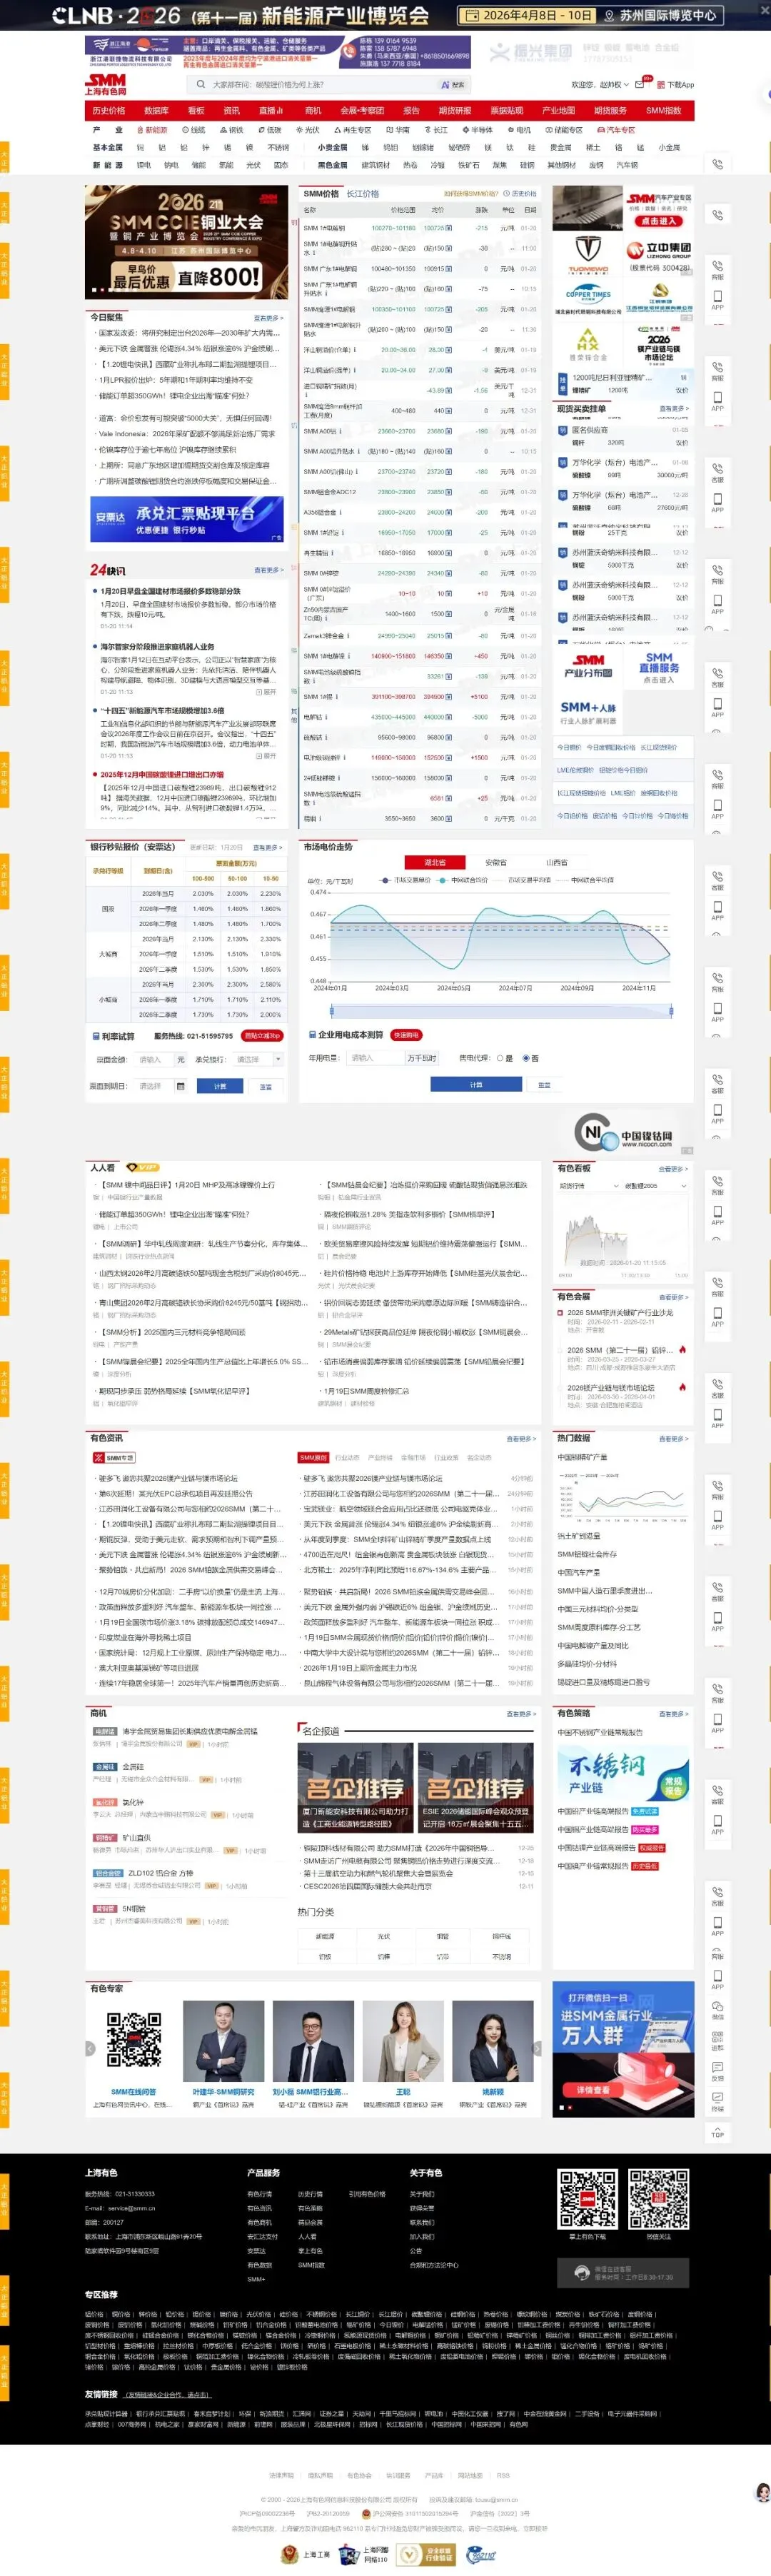Click 计算 in the 企业用电成本测算 form
771x2576 pixels.
(476, 1084)
